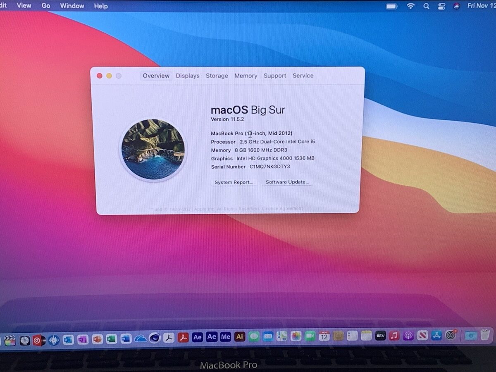Click the date in the menu bar

coord(481,6)
